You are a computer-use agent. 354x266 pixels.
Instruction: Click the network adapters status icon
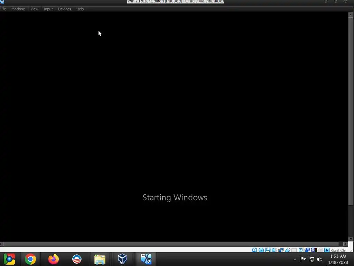tap(281, 250)
